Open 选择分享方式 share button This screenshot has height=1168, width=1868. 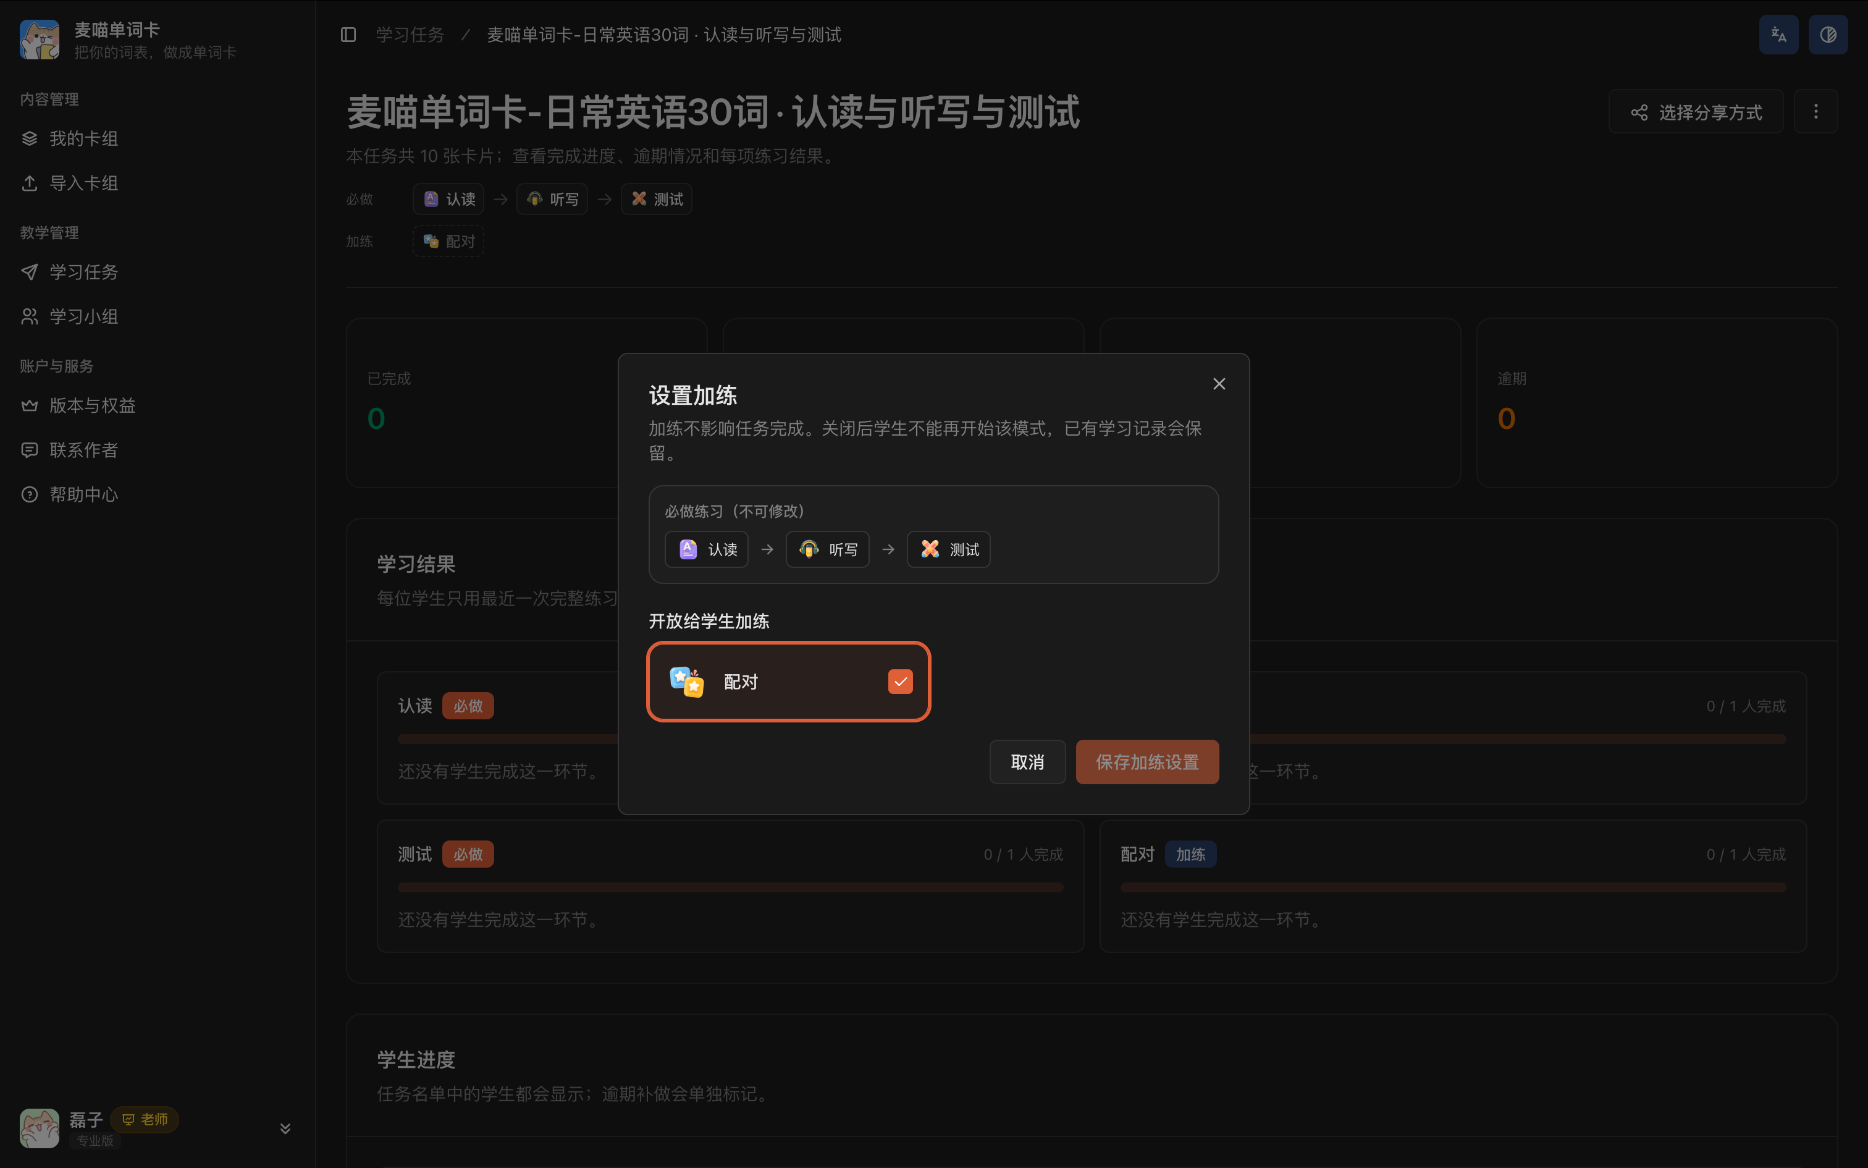click(x=1696, y=112)
